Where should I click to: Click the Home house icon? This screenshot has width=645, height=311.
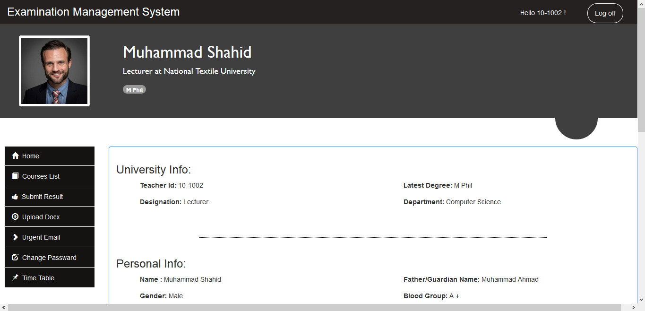tap(15, 156)
